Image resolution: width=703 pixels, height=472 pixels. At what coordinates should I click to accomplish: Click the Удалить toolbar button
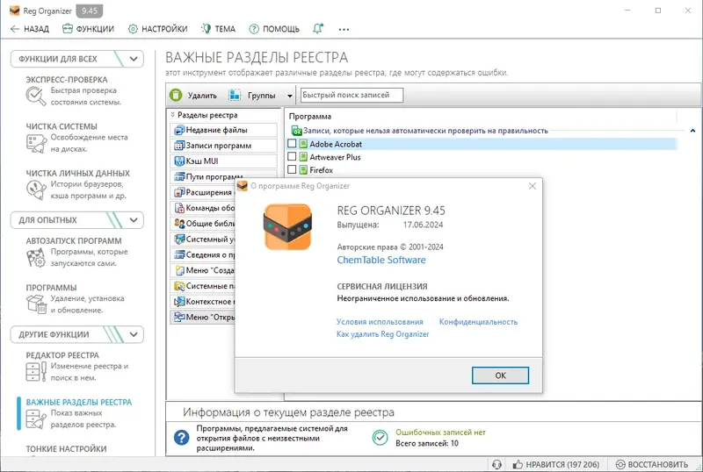tap(193, 95)
